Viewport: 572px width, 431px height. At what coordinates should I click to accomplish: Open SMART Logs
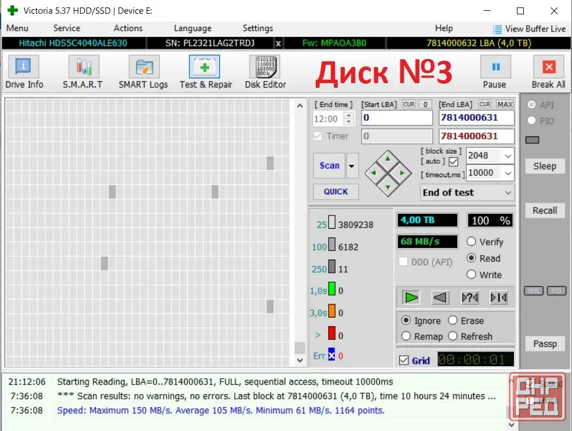click(x=143, y=72)
